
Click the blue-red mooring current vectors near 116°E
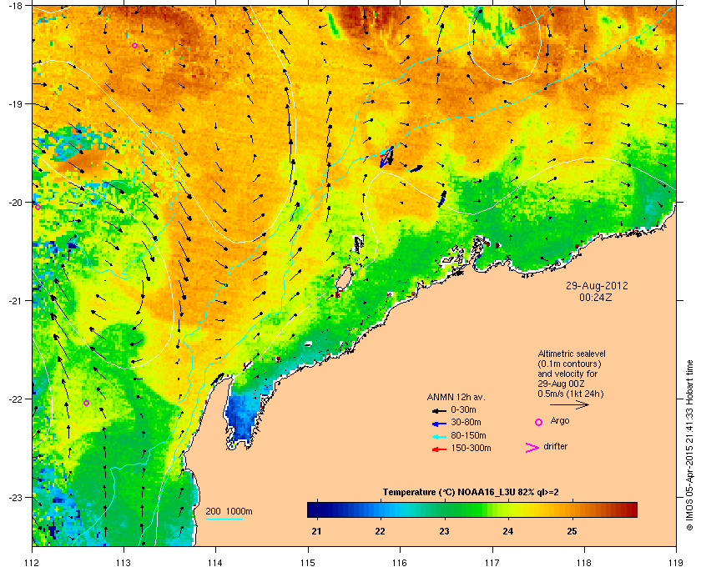(386, 157)
